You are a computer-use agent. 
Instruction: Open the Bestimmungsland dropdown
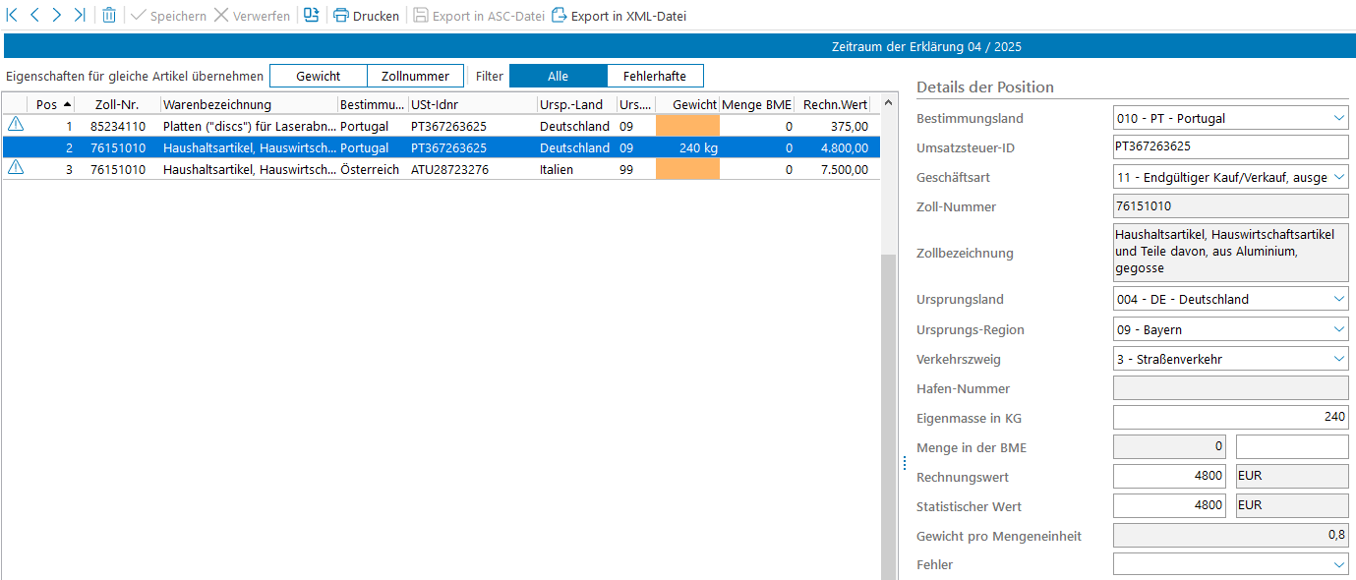point(1338,118)
